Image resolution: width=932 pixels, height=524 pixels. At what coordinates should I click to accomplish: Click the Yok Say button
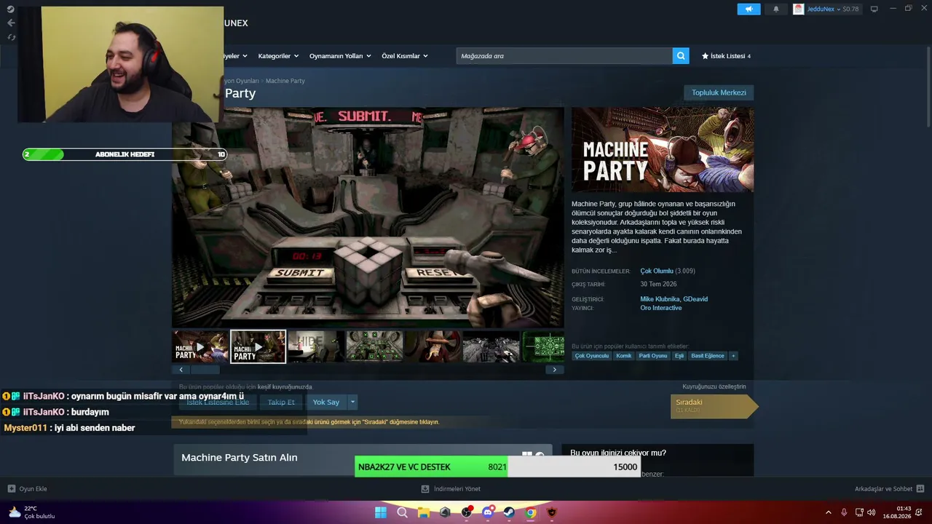coord(326,402)
